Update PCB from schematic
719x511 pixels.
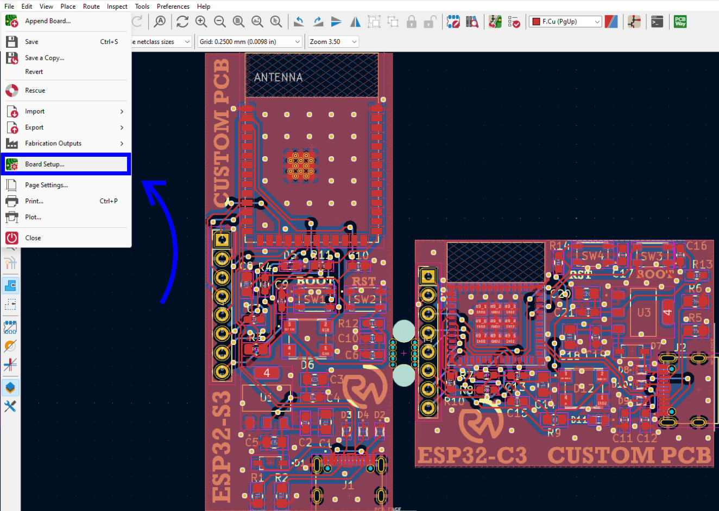(x=495, y=22)
